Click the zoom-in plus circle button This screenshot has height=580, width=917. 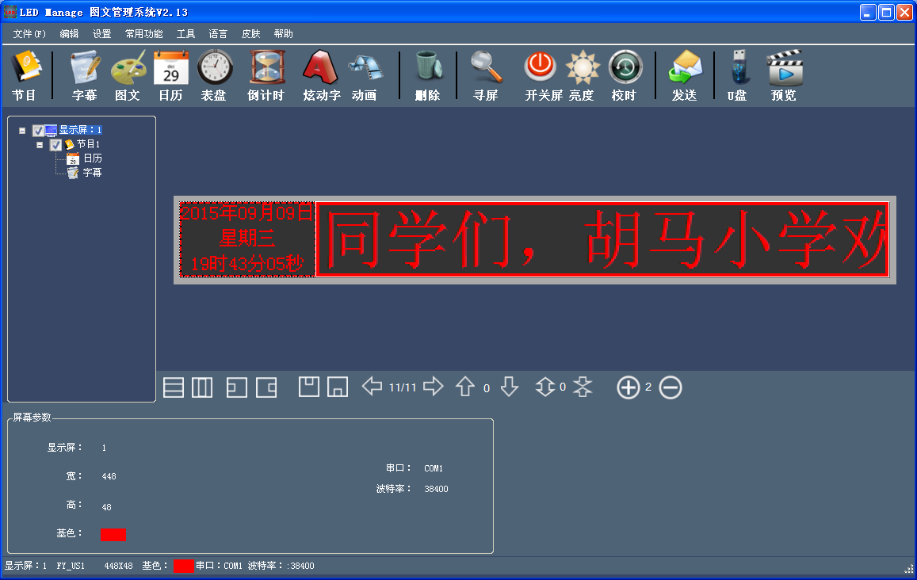(628, 387)
